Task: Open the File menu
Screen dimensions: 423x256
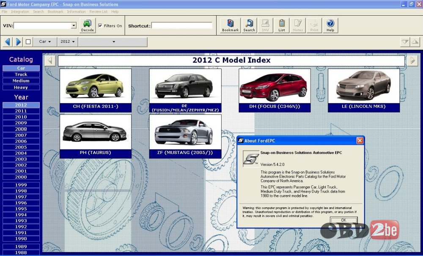Action: 4,11
